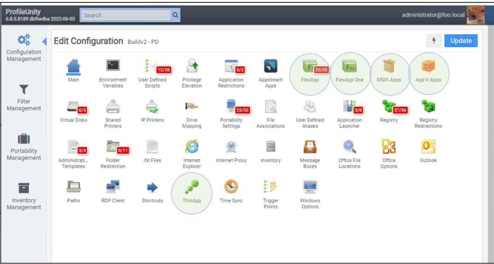Screen dimensions: 494x264
Task: Open Internet Proxy module
Action: 231,151
